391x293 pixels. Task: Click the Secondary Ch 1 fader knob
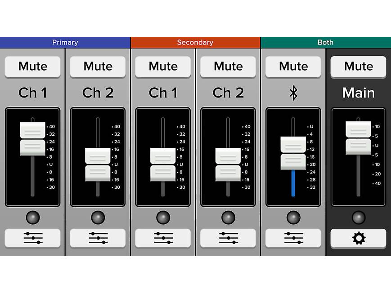163,164
